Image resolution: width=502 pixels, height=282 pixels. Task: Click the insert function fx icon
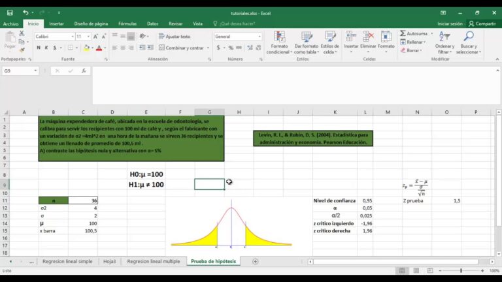coord(84,70)
